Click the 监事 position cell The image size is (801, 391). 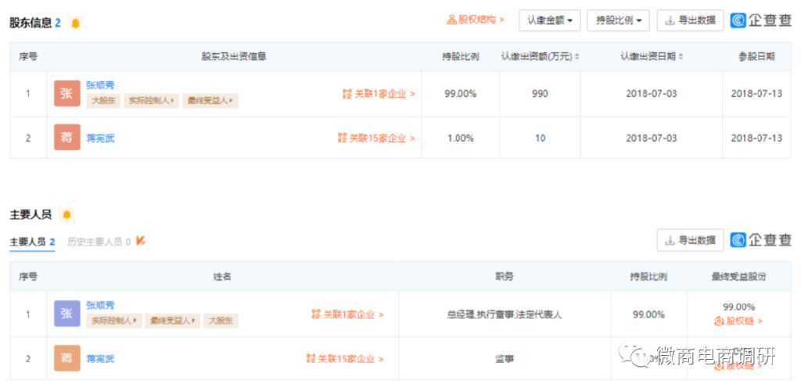pyautogui.click(x=505, y=359)
